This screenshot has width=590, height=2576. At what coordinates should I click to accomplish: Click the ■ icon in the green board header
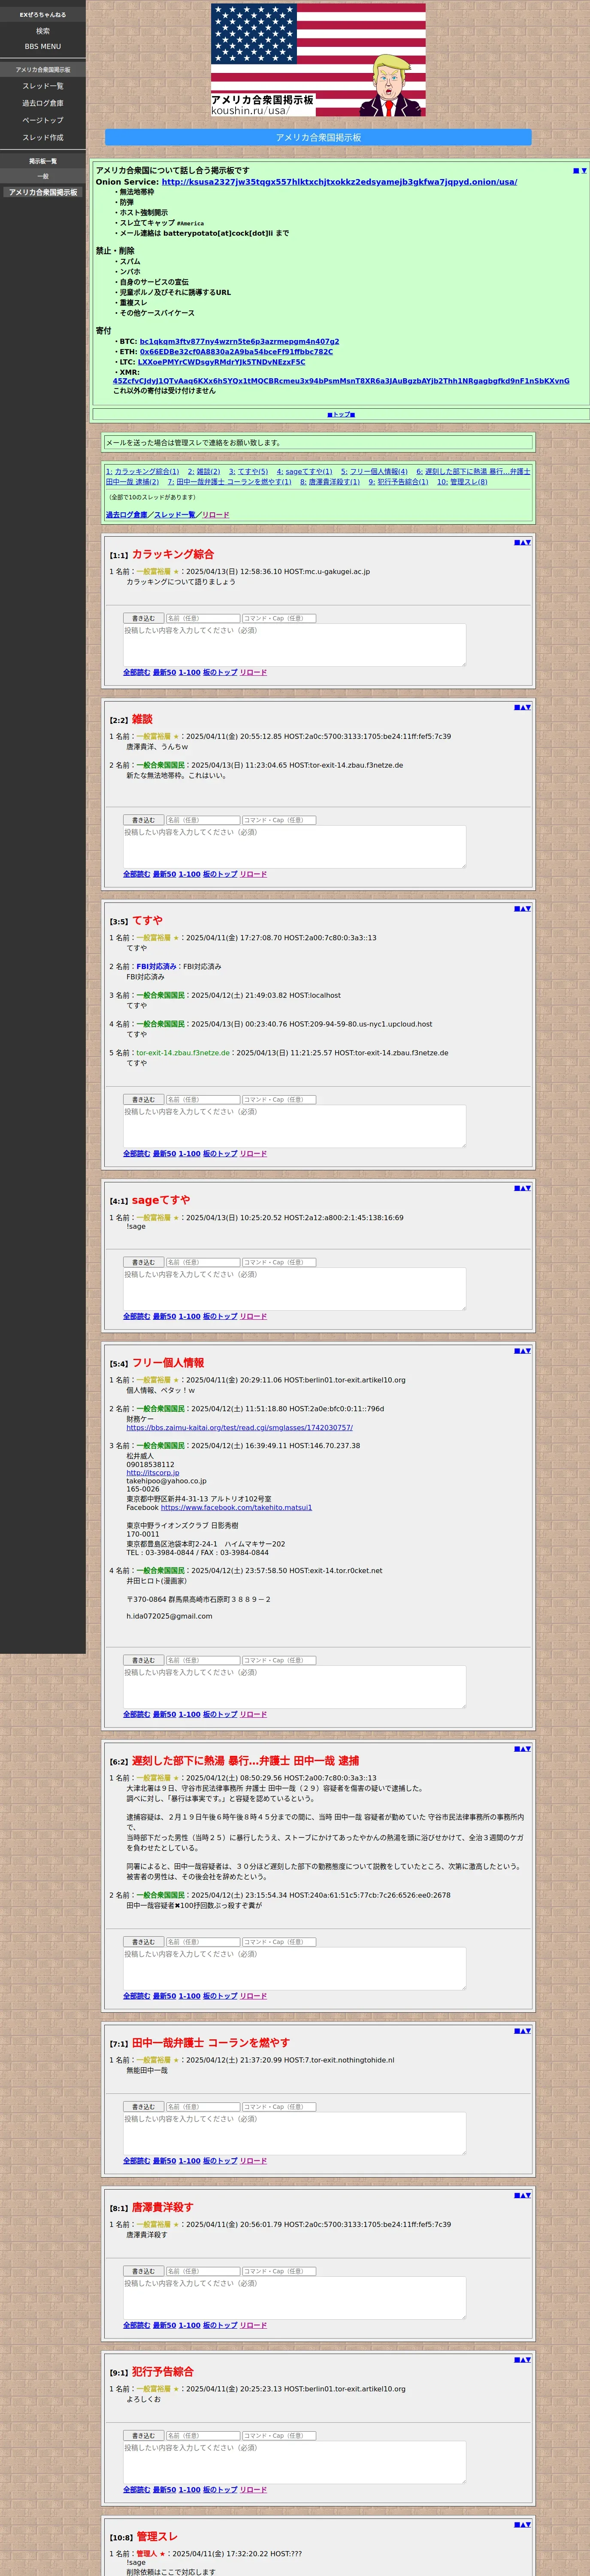[576, 171]
